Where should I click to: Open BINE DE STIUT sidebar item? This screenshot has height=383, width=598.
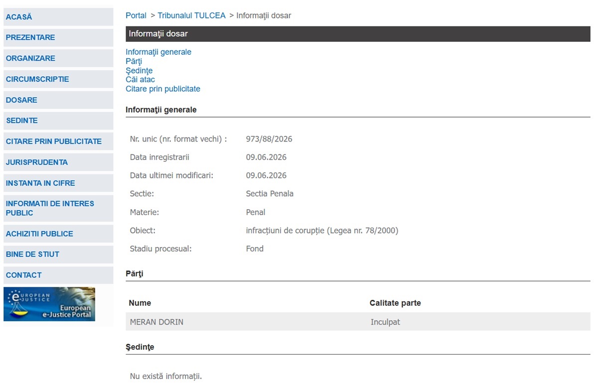click(58, 255)
